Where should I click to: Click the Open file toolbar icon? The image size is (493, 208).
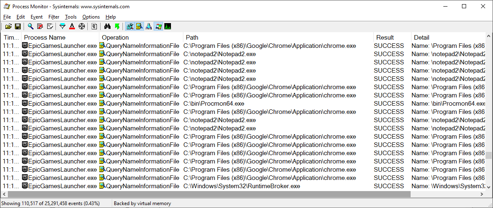pos(8,26)
